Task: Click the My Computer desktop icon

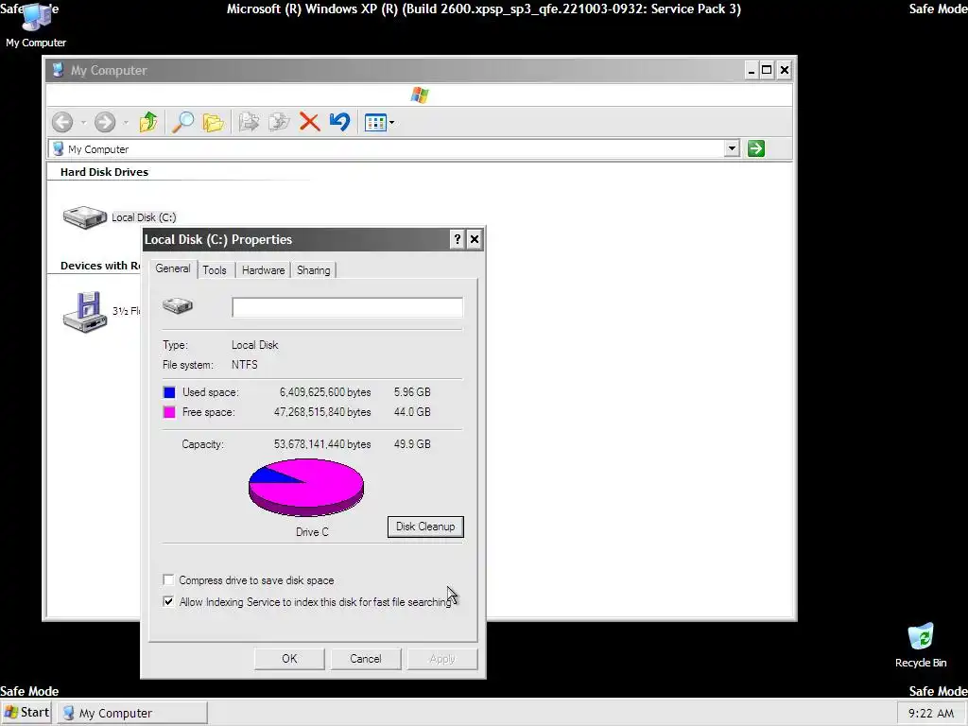Action: (36, 26)
